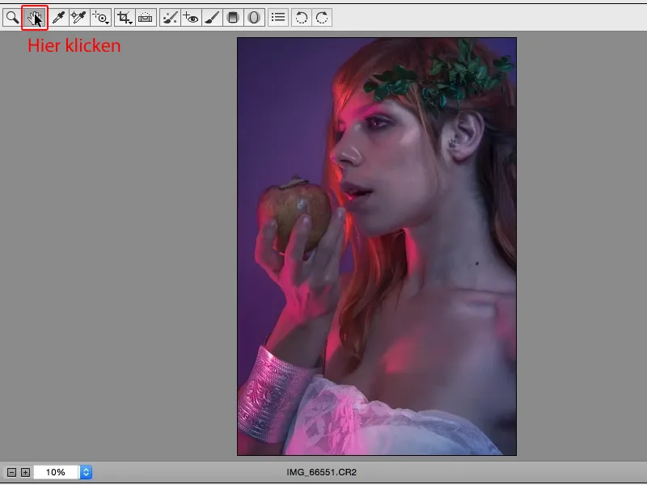Image resolution: width=647 pixels, height=485 pixels.
Task: Select the Spot Removal tool
Action: point(170,18)
